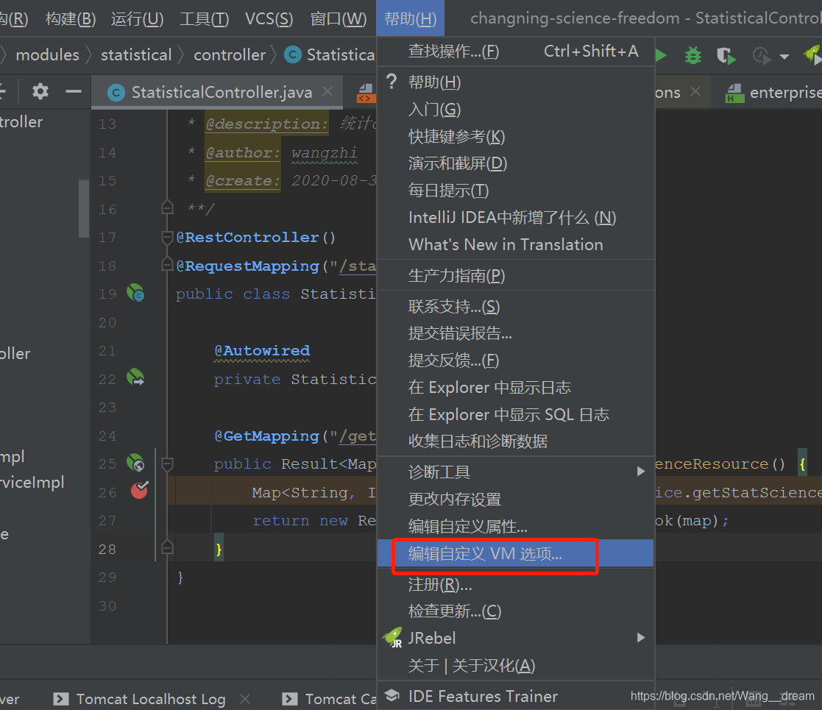Click the controller breadcrumb
822x710 pixels.
click(x=230, y=55)
